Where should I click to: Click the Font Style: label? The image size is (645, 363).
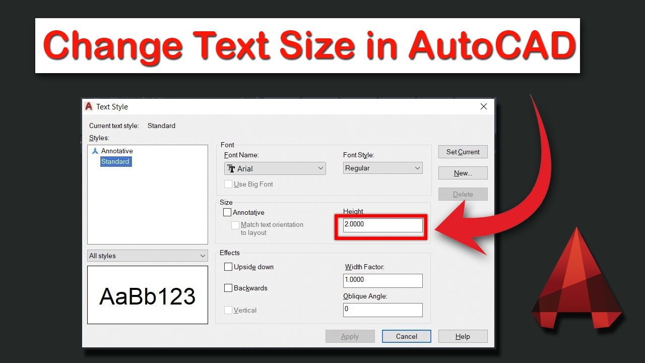[359, 155]
